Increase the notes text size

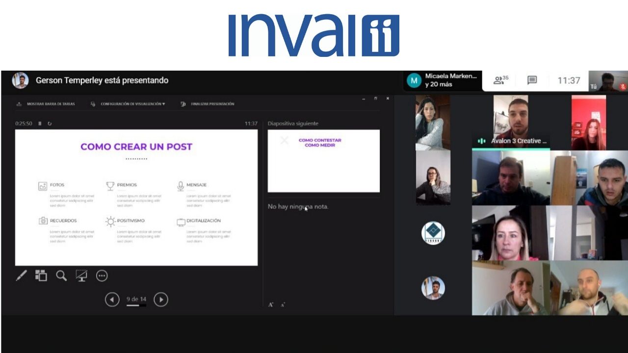point(271,304)
